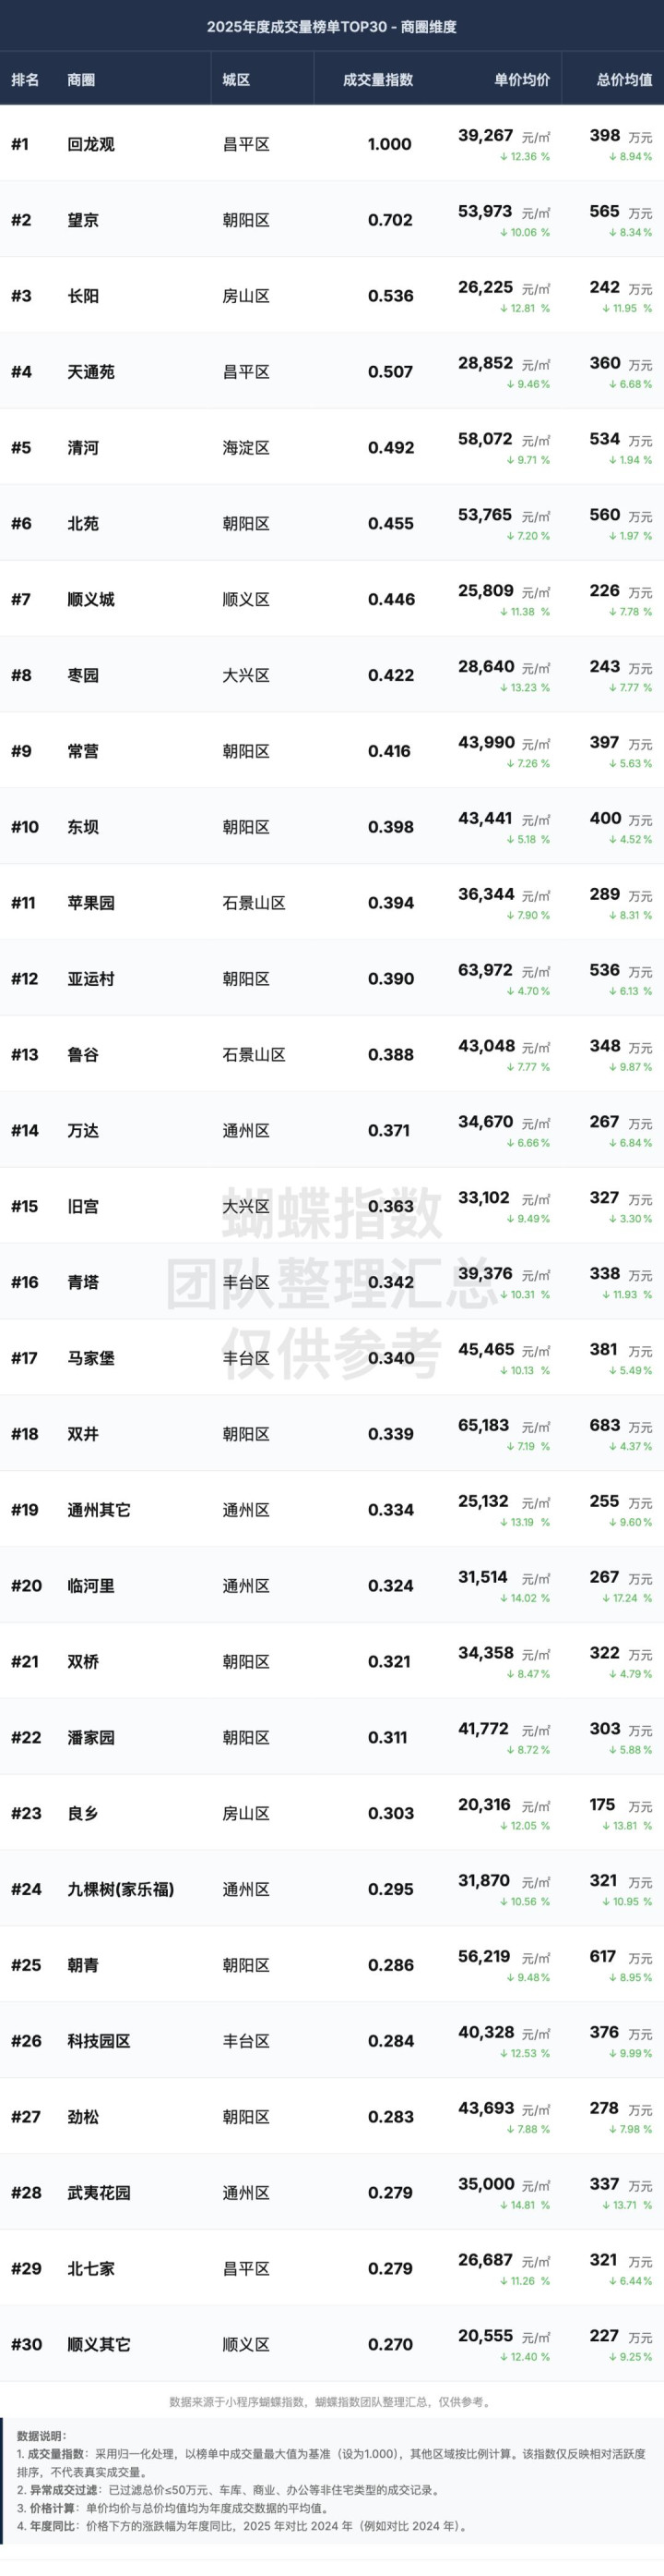The height and width of the screenshot is (2576, 664).
Task: Click the down arrow beside 12.36% for 回龙观
Action: 504,157
